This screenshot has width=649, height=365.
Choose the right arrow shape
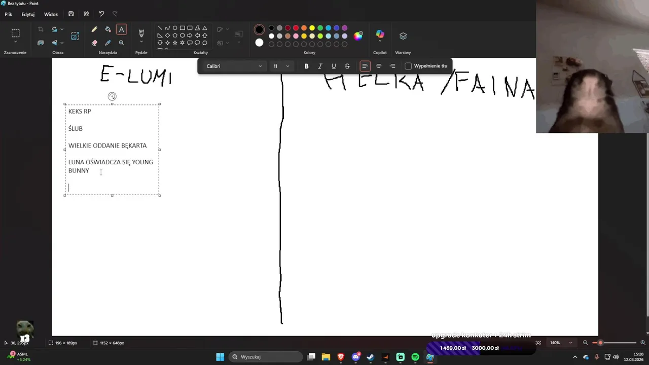tap(190, 35)
